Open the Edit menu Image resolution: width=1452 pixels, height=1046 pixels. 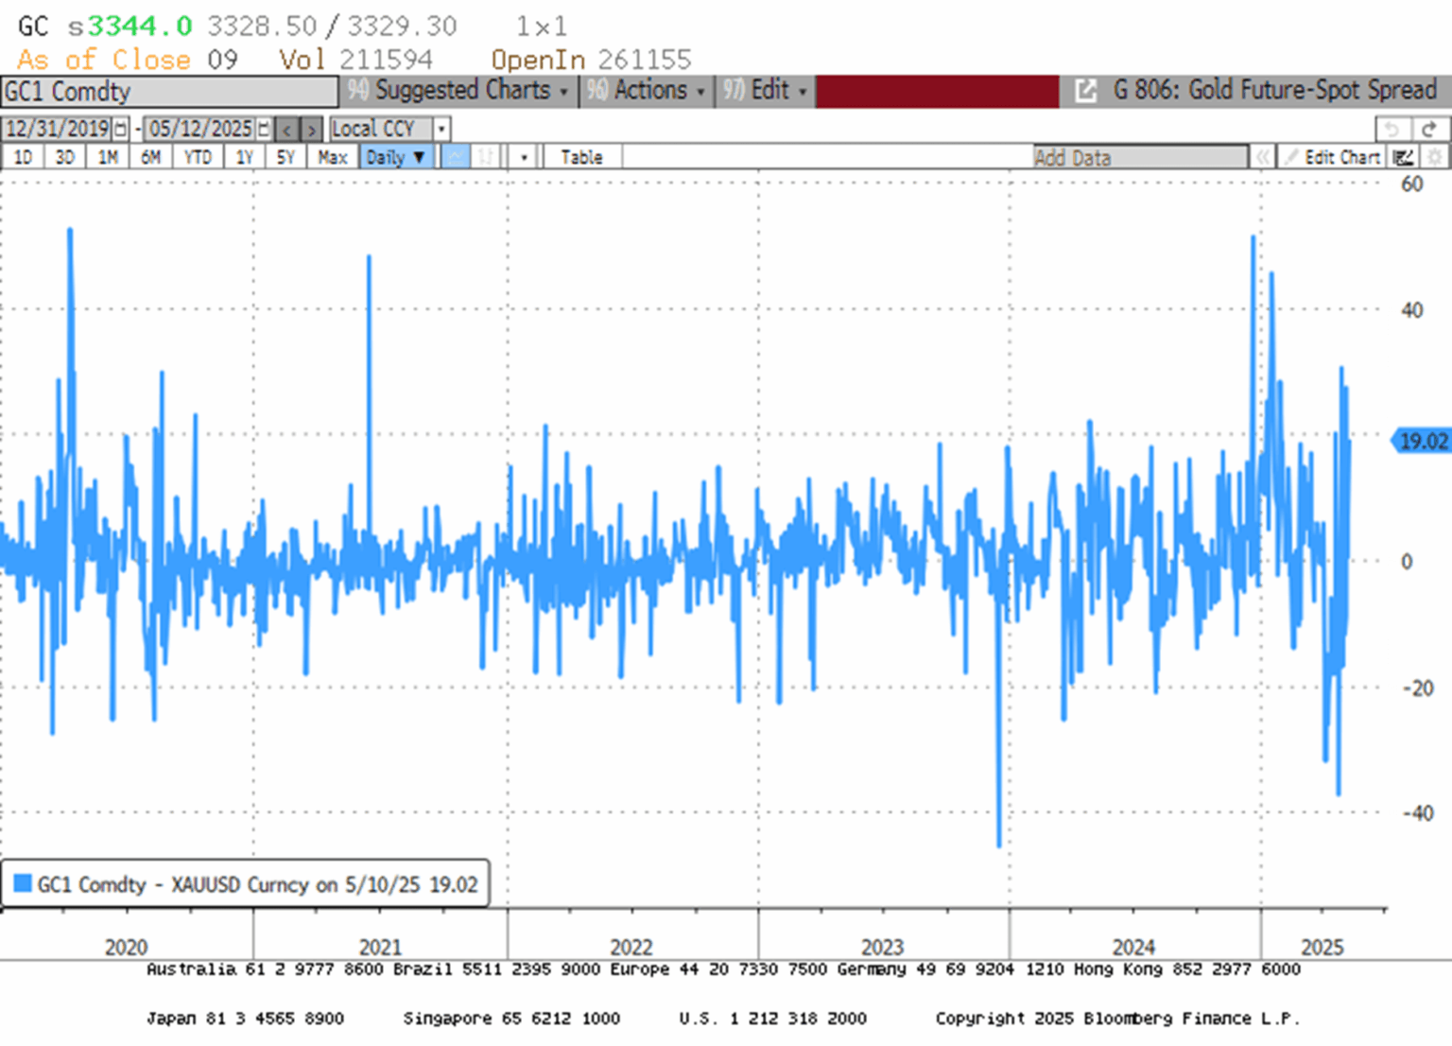tap(768, 91)
